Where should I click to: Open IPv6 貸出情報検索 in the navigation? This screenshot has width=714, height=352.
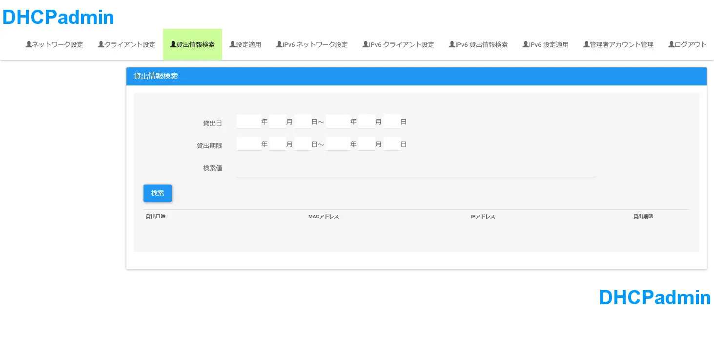click(x=478, y=44)
